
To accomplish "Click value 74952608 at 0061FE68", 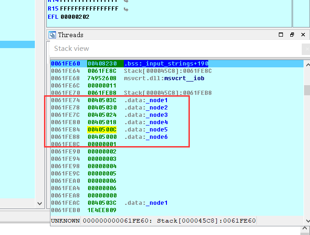I will pyautogui.click(x=102, y=78).
